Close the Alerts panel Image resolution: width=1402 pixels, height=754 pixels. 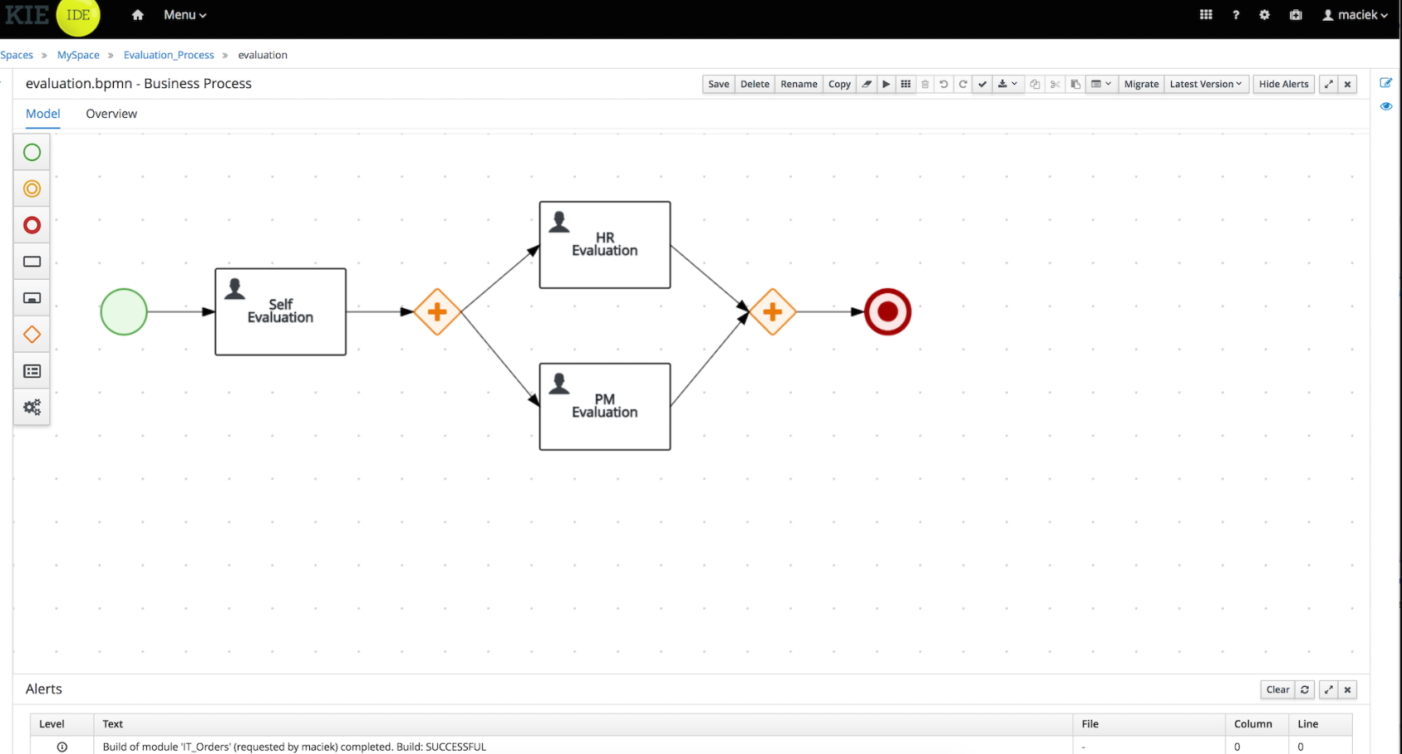click(x=1347, y=689)
